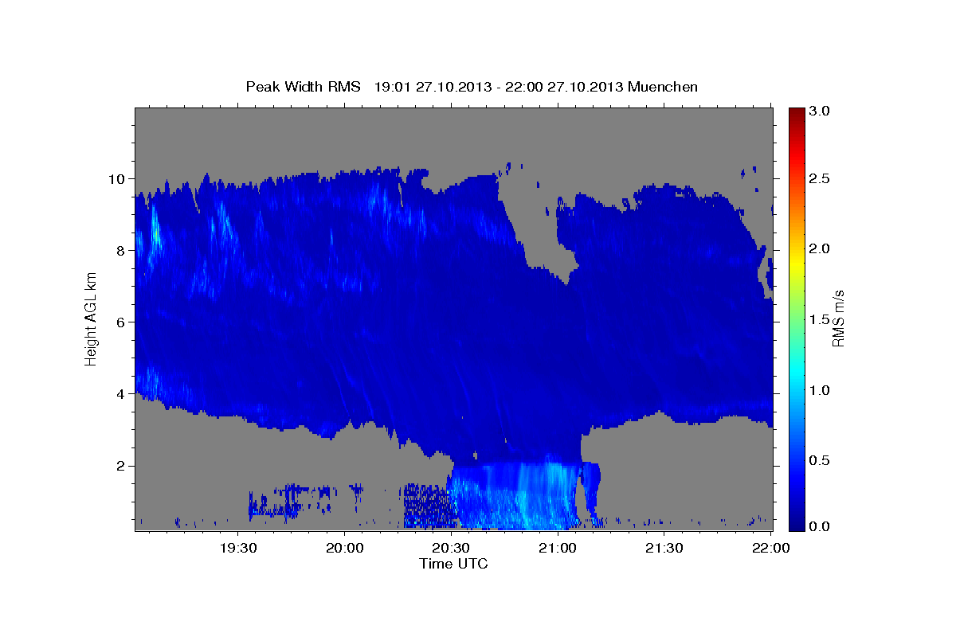Viewport: 956px width, 637px height.
Task: Click the colorbar value 0.0
Action: (820, 526)
